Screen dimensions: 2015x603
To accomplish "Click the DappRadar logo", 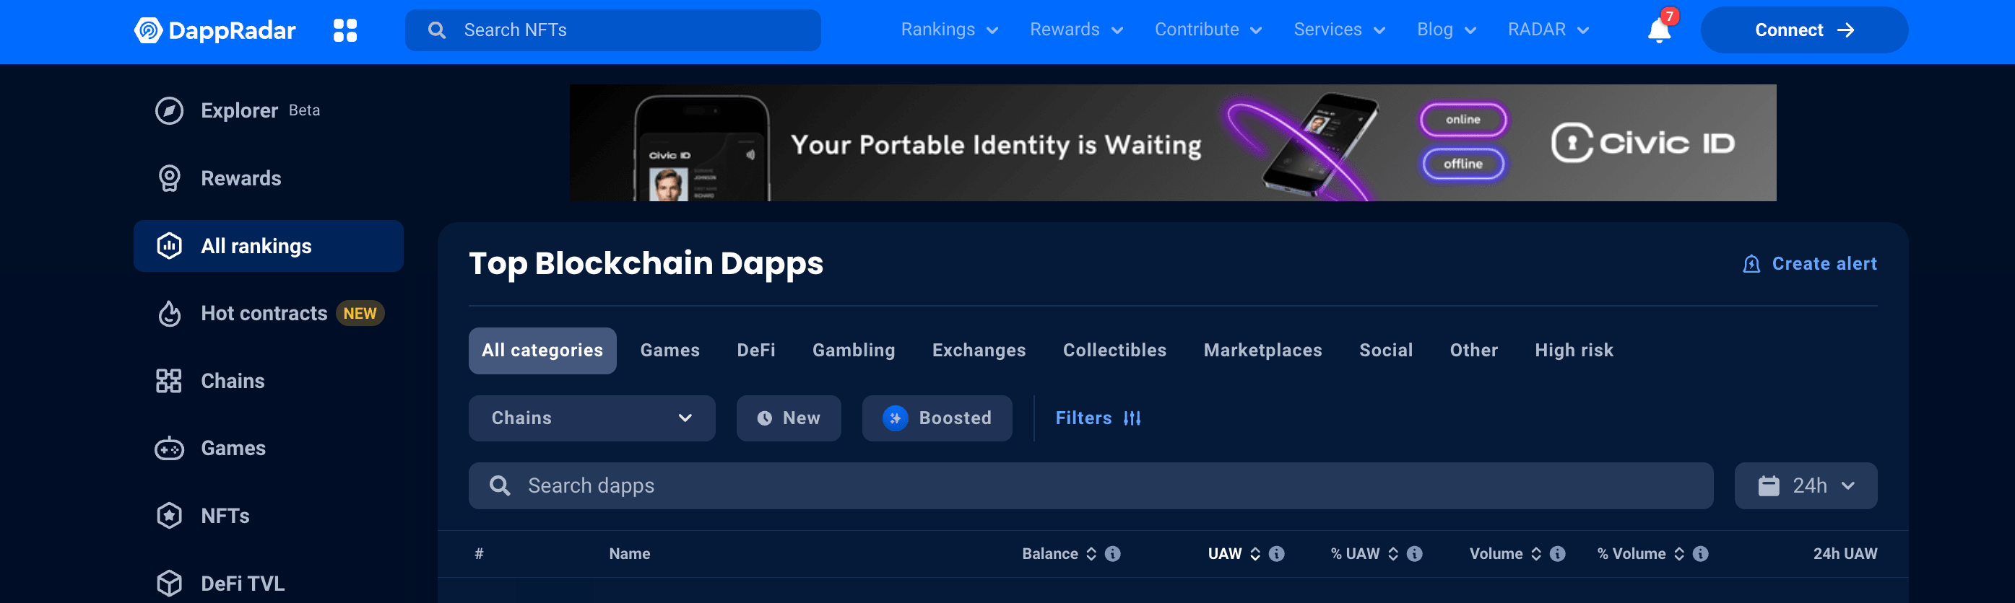I will coord(214,30).
